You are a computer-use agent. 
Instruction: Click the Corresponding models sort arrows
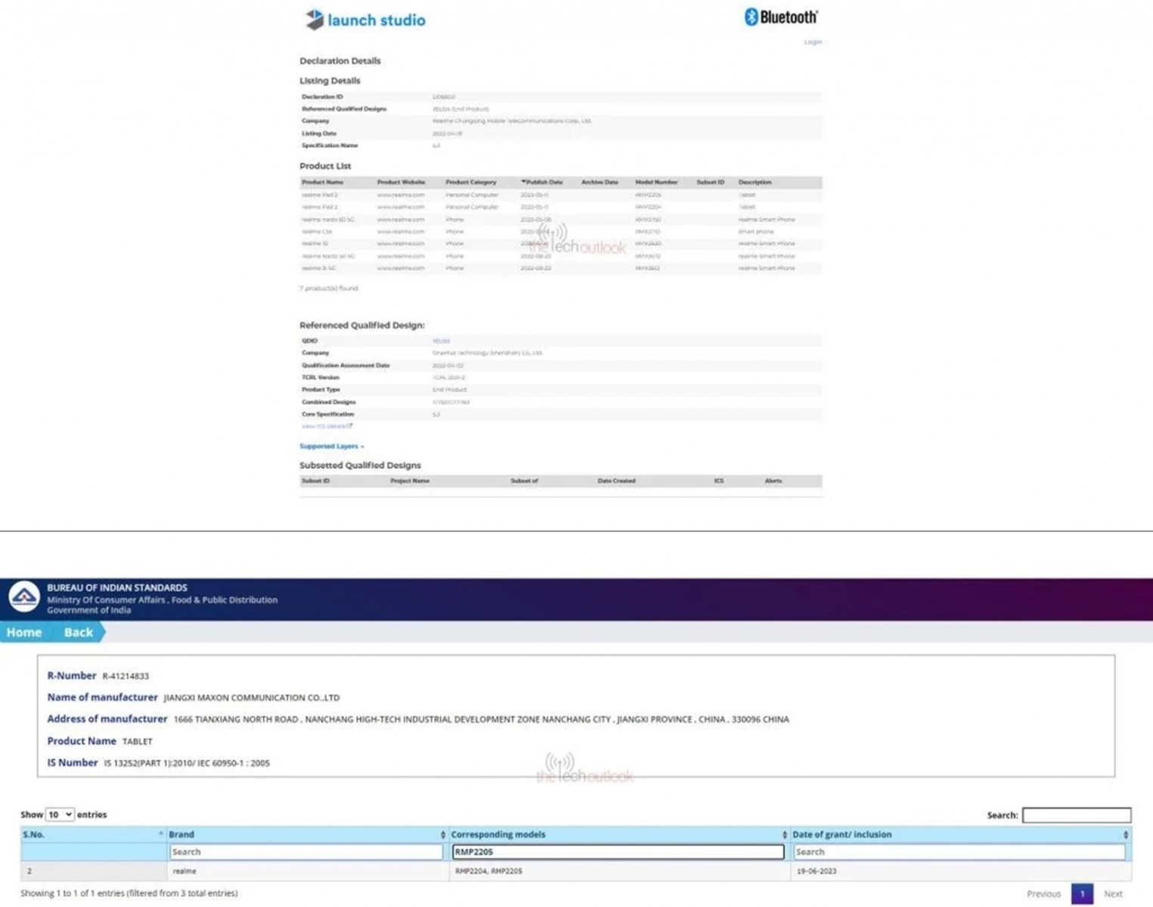click(784, 834)
